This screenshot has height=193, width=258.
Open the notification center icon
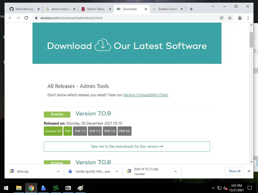(250, 188)
